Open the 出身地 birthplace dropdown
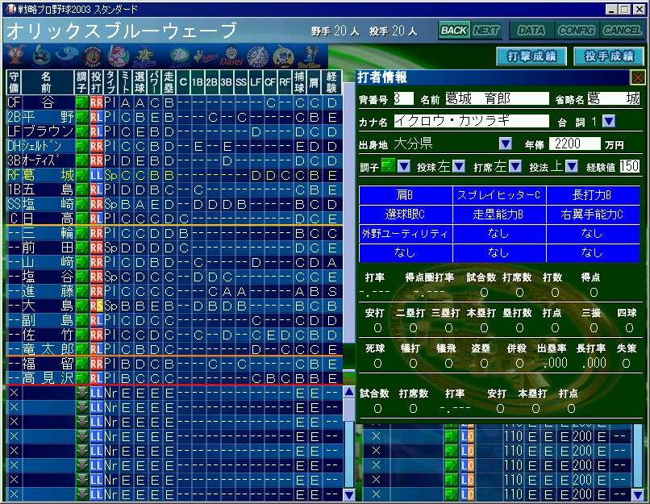The image size is (650, 504). pos(506,144)
